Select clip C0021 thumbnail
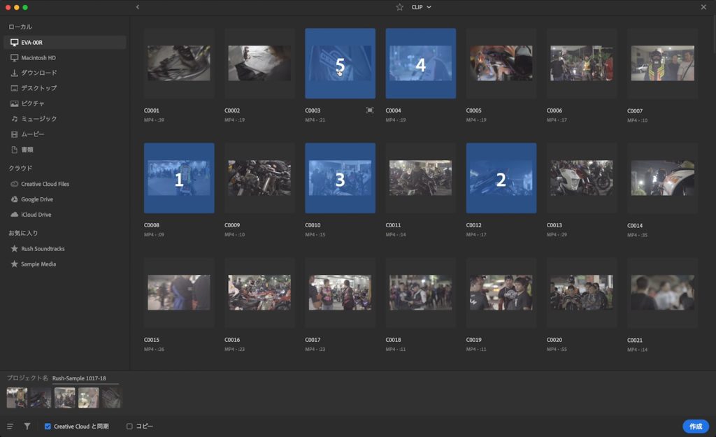716x437 pixels. (x=663, y=293)
